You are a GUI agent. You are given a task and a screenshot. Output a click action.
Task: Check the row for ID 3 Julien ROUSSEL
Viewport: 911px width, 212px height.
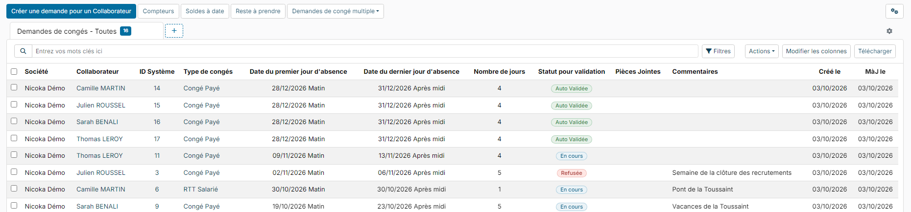[x=14, y=172]
